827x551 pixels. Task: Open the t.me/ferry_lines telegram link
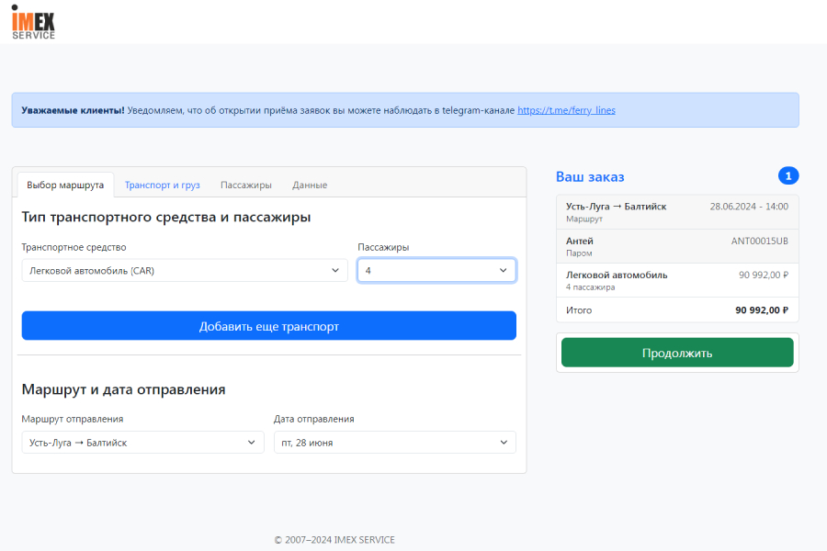566,110
